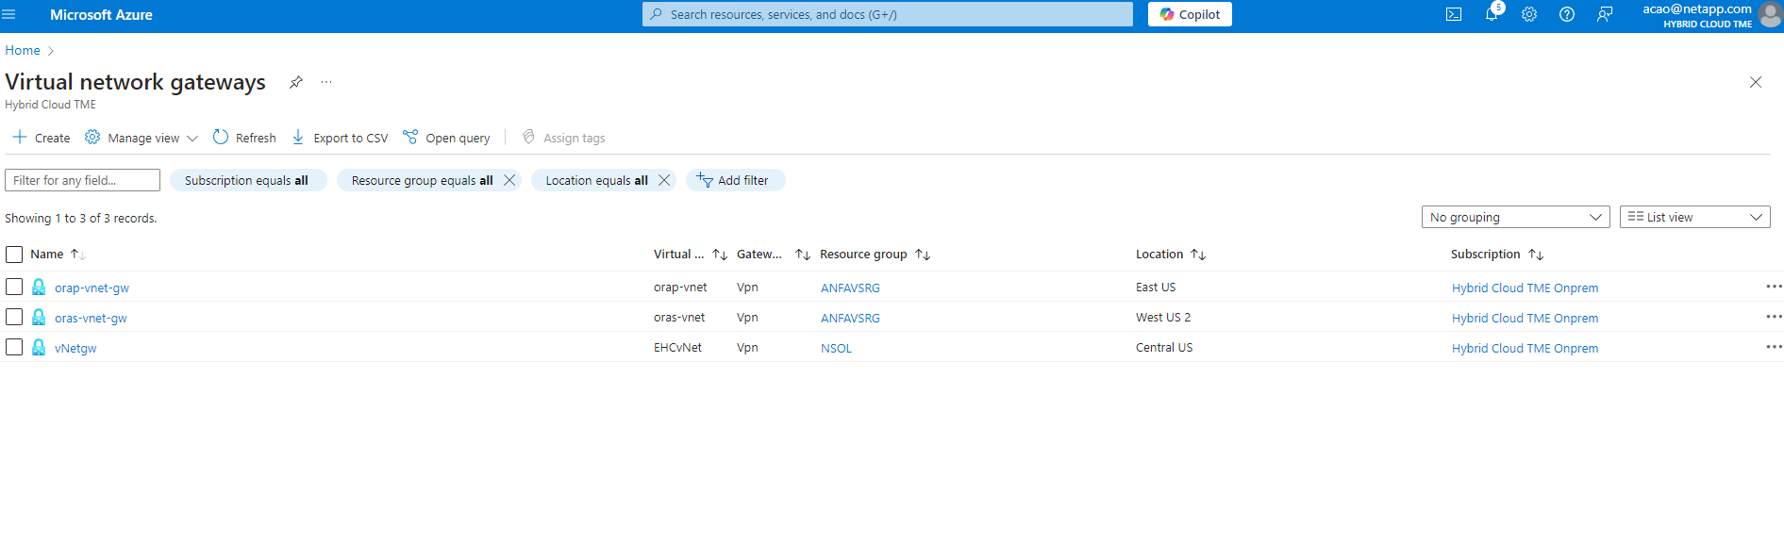This screenshot has height=543, width=1784.
Task: Open the more options menu for orap-vnet-gw
Action: click(x=1774, y=287)
